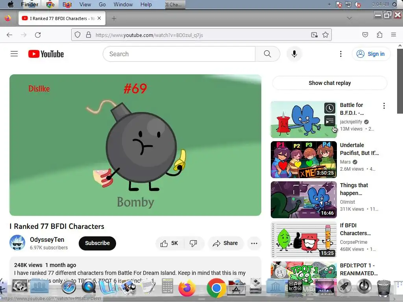Open YouTube settings three-dot menu
Image resolution: width=403 pixels, height=302 pixels.
coord(340,54)
